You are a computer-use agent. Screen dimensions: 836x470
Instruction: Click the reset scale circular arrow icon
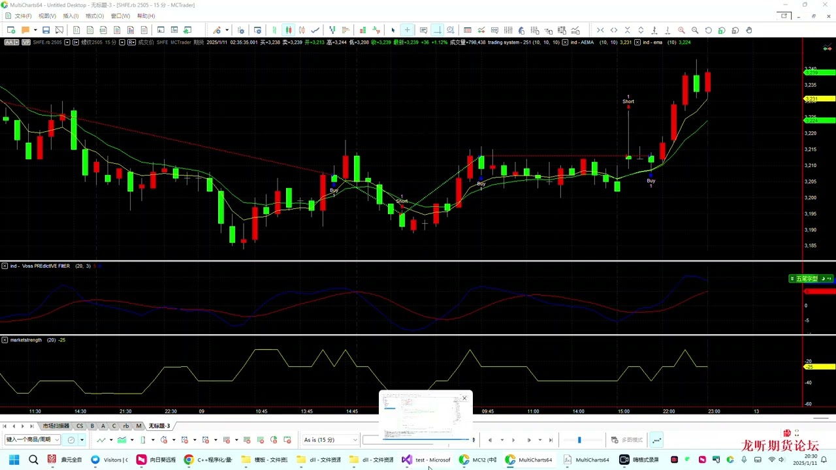[708, 30]
